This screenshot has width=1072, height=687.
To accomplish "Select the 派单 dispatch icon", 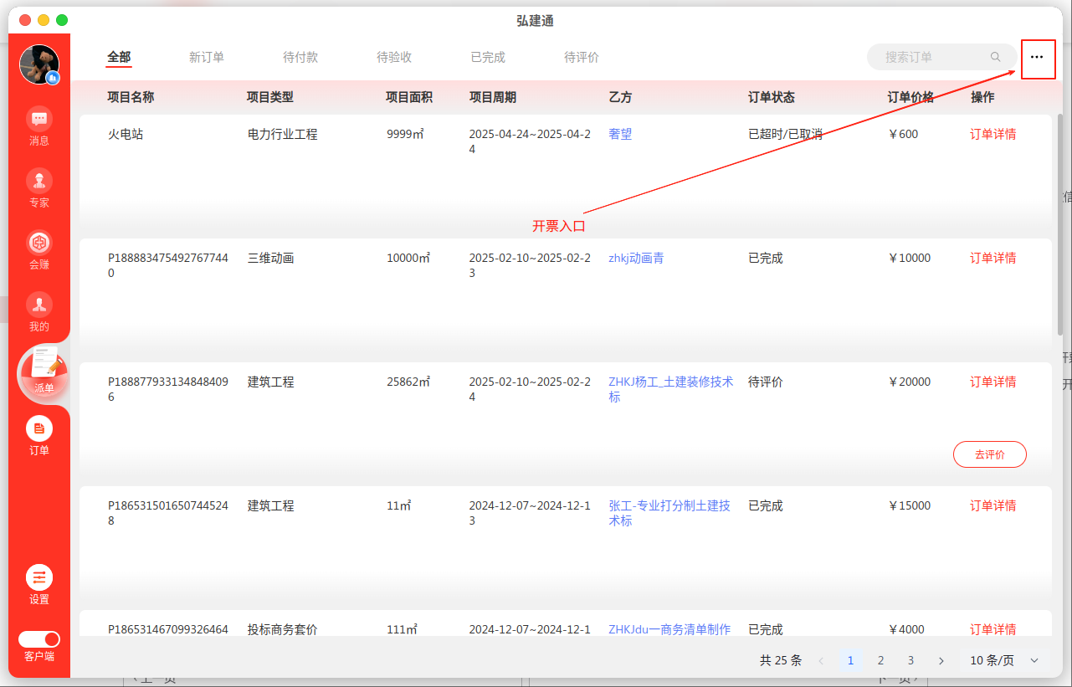I will point(44,368).
